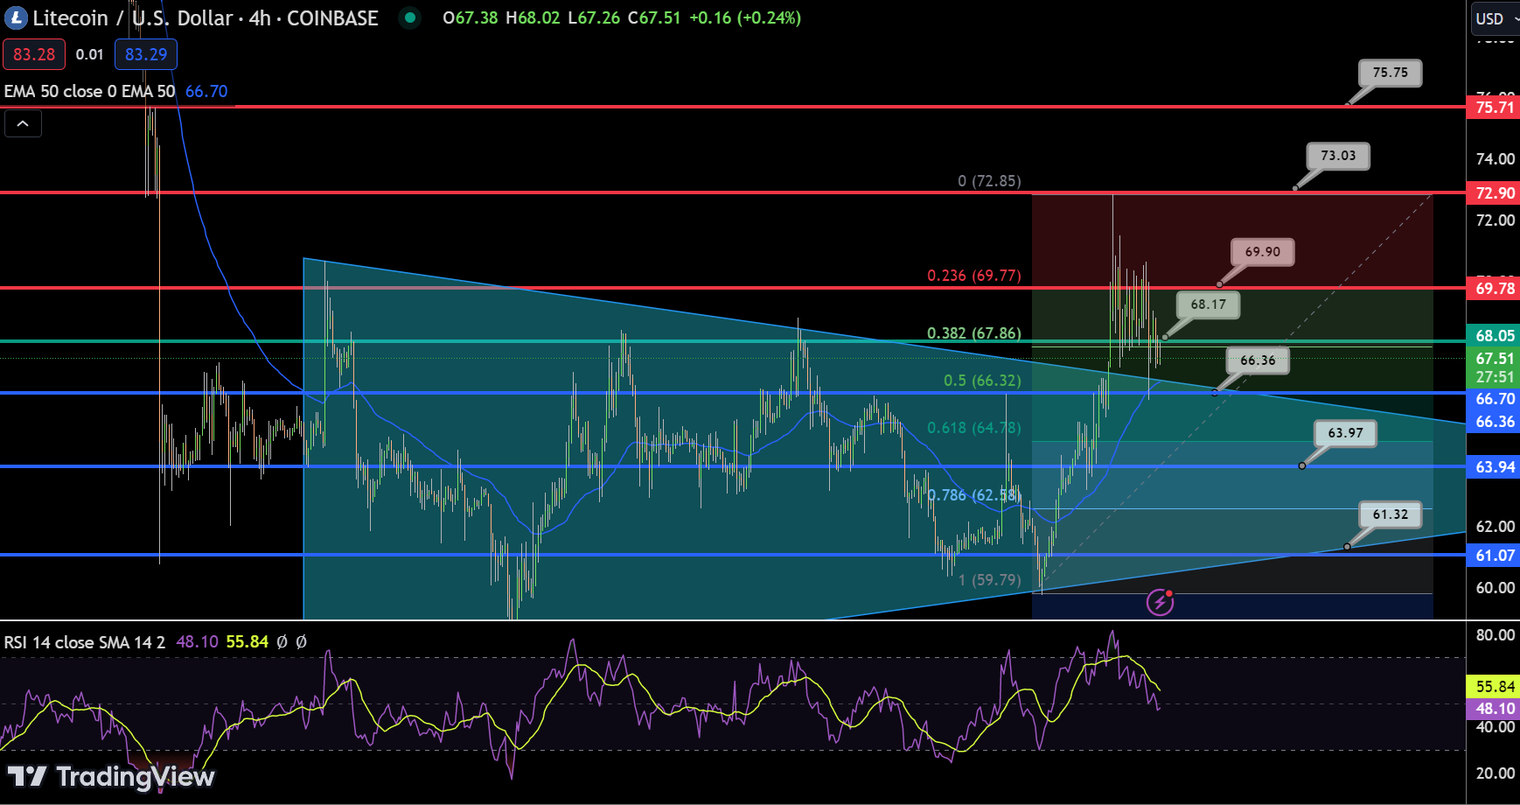
Task: Click the 63.94 blue price axis tag
Action: (x=1494, y=467)
